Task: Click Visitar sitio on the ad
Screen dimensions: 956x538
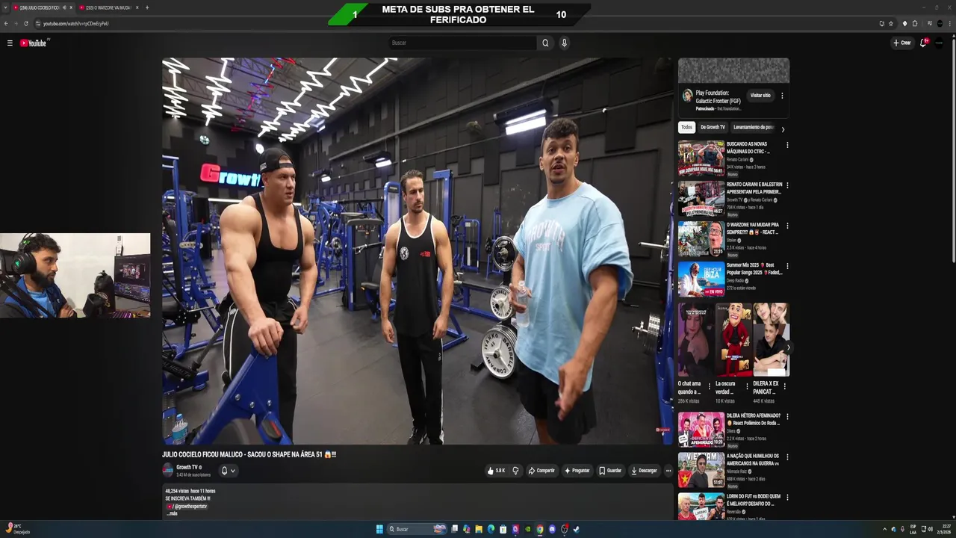Action: (760, 96)
